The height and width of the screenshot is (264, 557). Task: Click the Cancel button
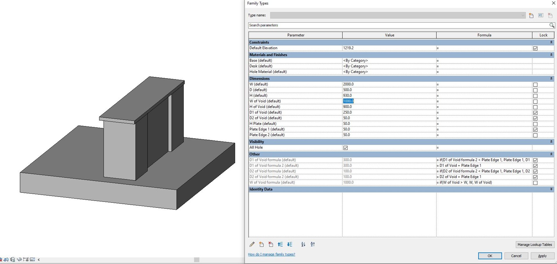click(516, 256)
